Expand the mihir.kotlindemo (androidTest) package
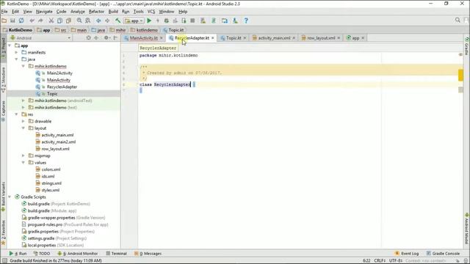This screenshot has width=470, height=264. point(23,100)
